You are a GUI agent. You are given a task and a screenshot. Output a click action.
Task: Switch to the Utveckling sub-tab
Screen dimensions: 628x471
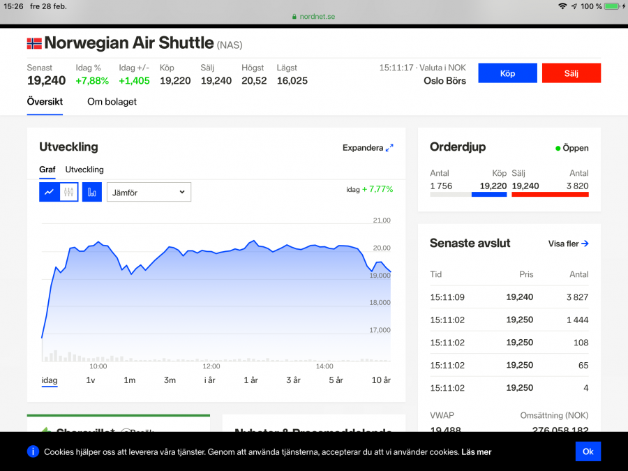(84, 170)
